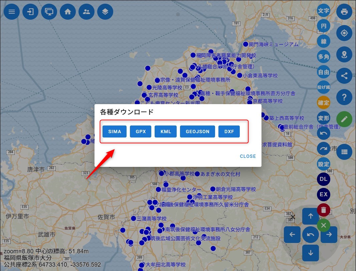Open the share icon

[x=344, y=76]
